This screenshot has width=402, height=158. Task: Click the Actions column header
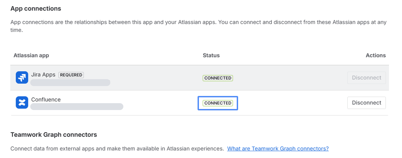click(x=376, y=56)
